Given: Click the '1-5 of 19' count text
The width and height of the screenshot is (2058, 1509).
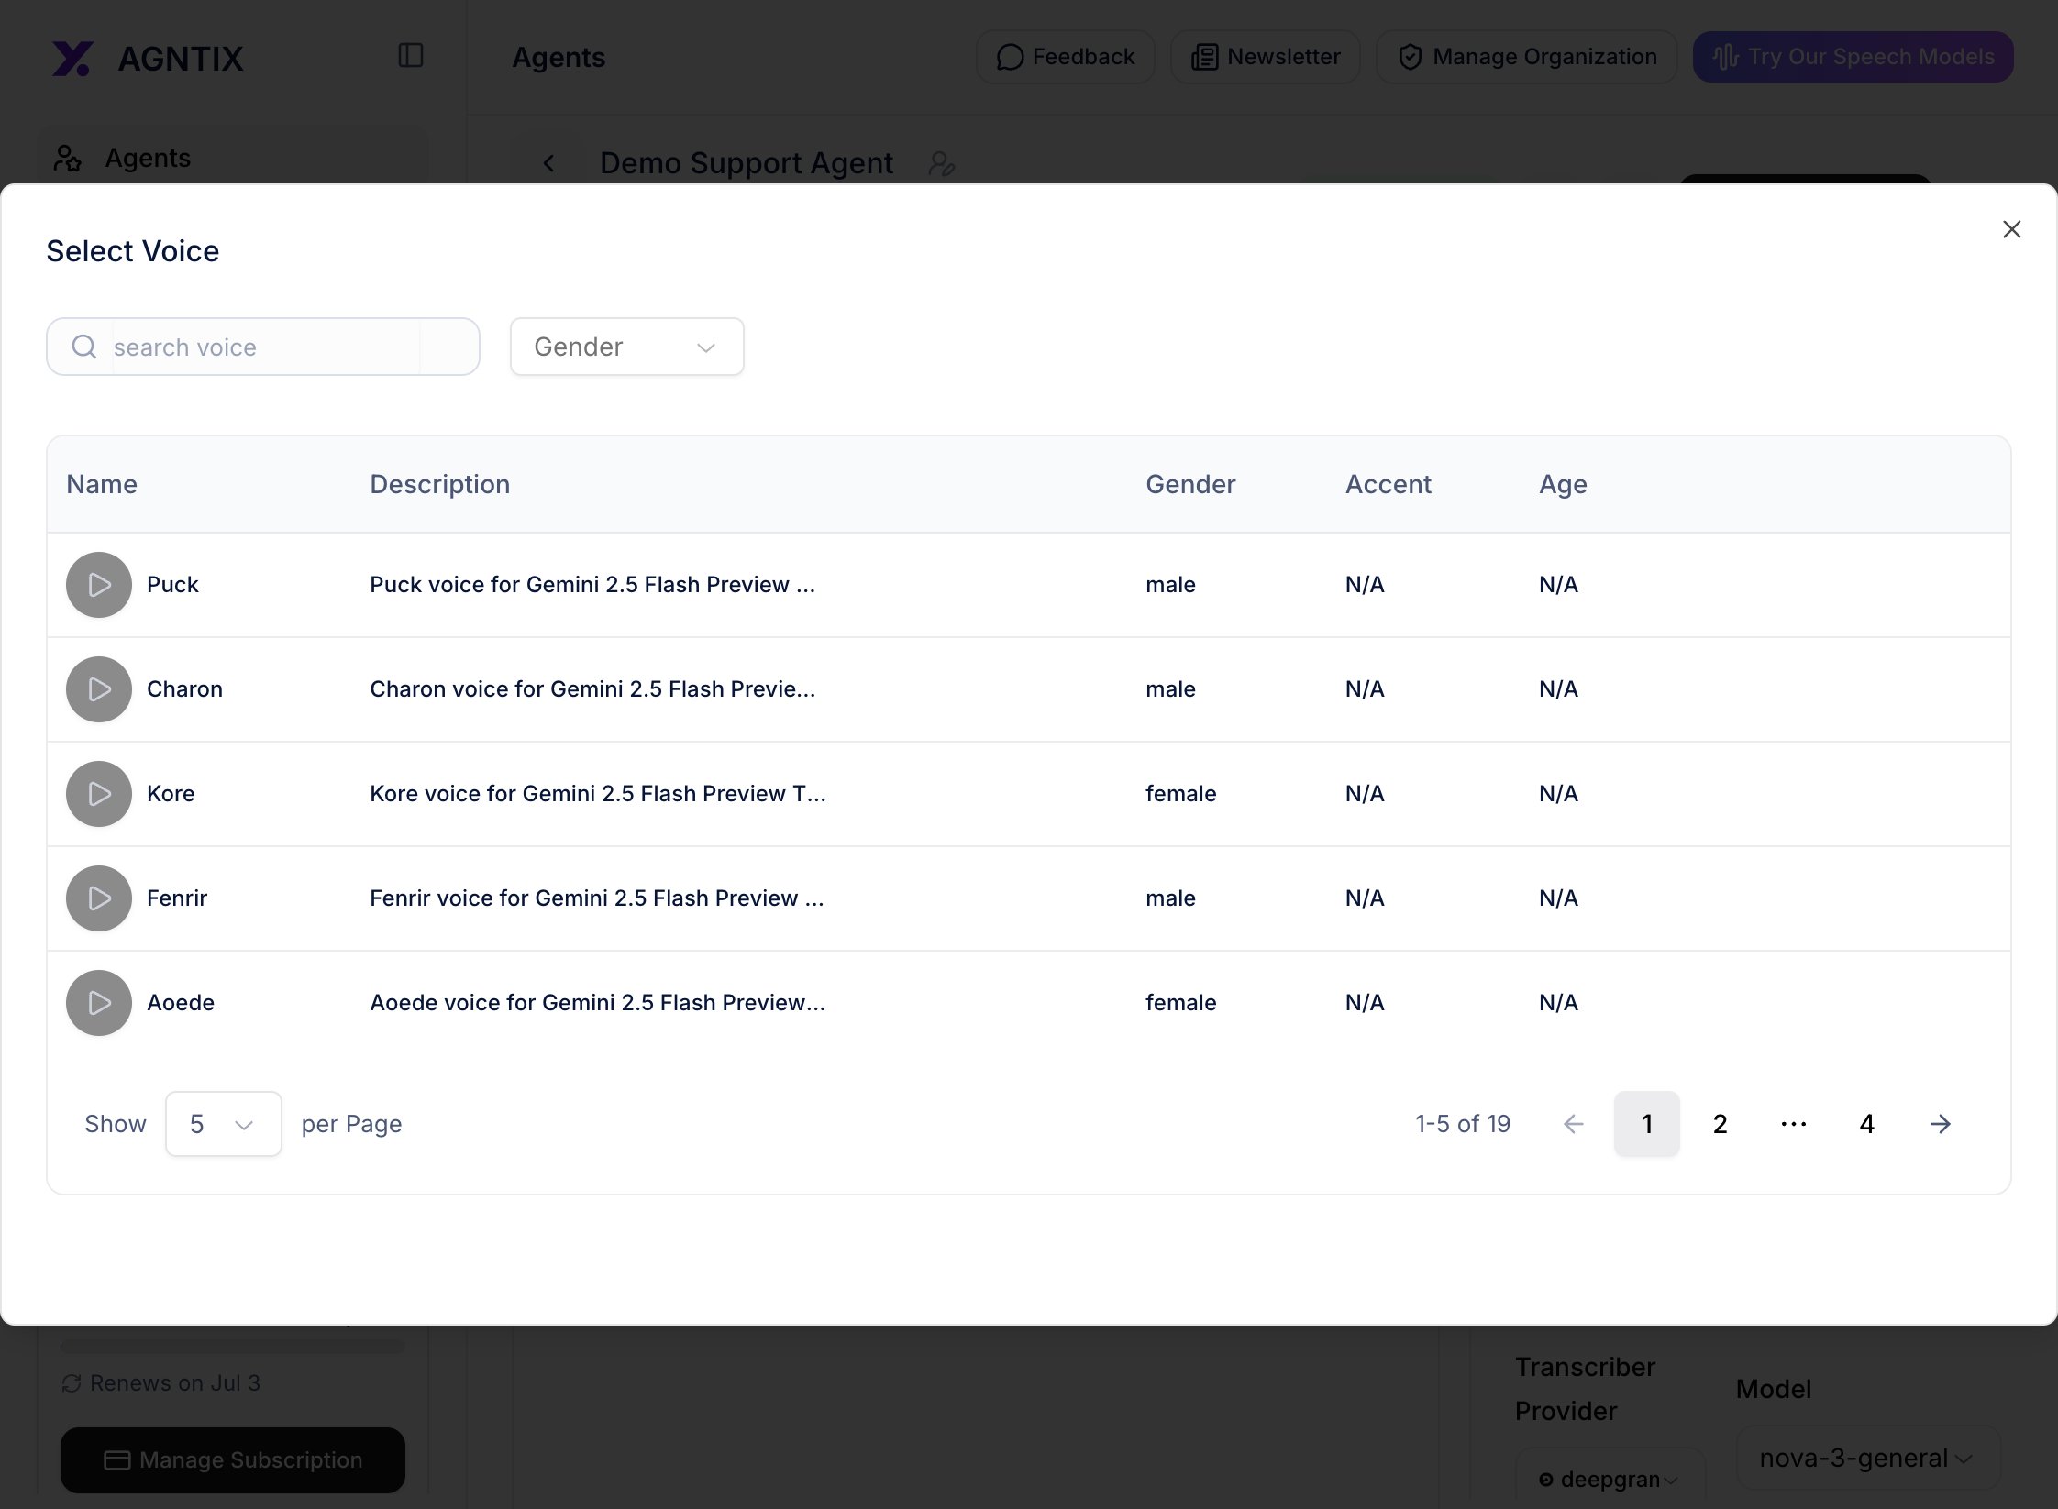Looking at the screenshot, I should (1463, 1124).
